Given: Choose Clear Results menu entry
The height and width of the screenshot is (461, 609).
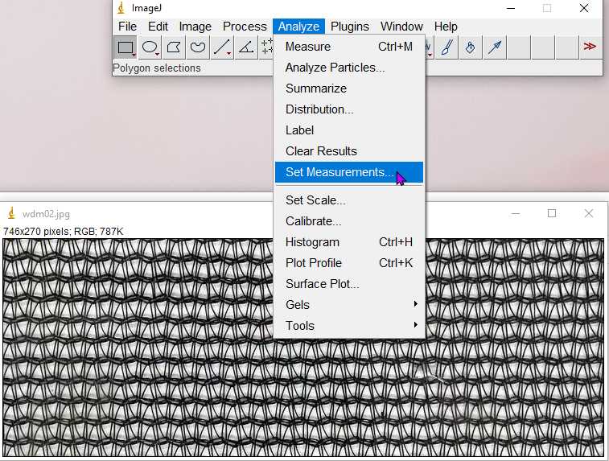Looking at the screenshot, I should tap(349, 151).
